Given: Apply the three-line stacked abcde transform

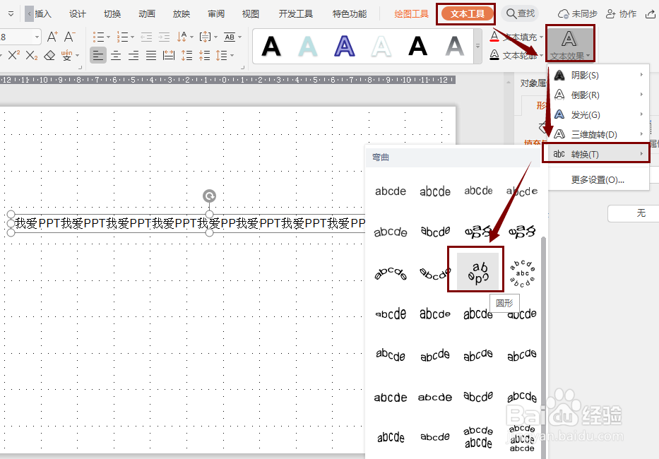Looking at the screenshot, I should 522,438.
